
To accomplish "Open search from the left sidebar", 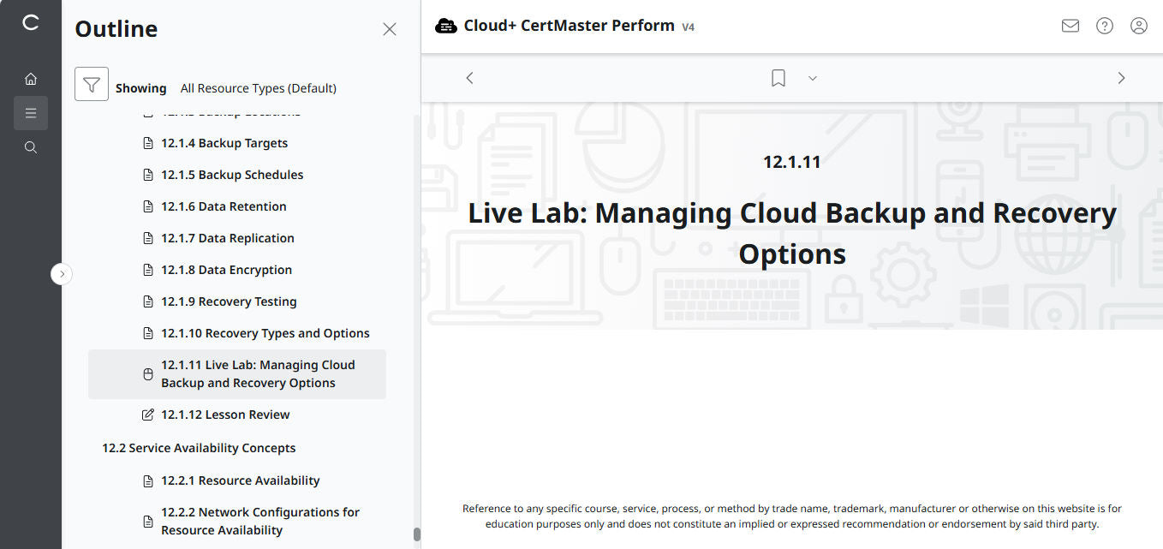I will point(31,146).
